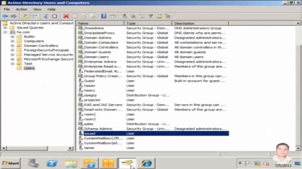
Task: Select the Enterprise Admins group row
Action: coord(153,61)
